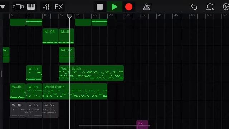
Task: Select the World Synth region starting bar 13
Action: tap(75, 91)
